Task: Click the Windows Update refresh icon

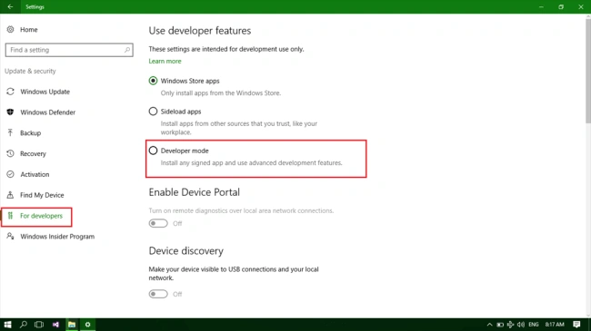Action: click(10, 92)
